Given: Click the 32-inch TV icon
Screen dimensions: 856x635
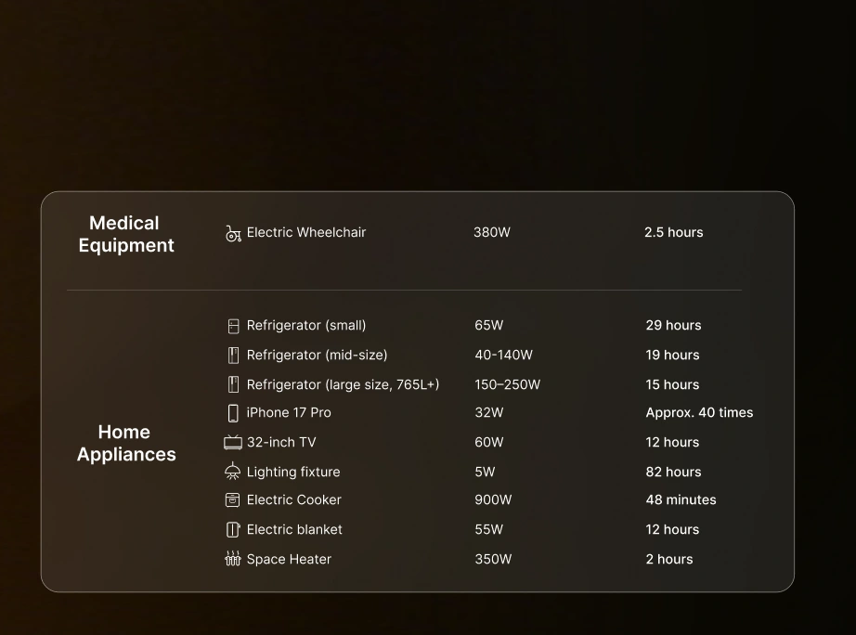Looking at the screenshot, I should click(233, 442).
